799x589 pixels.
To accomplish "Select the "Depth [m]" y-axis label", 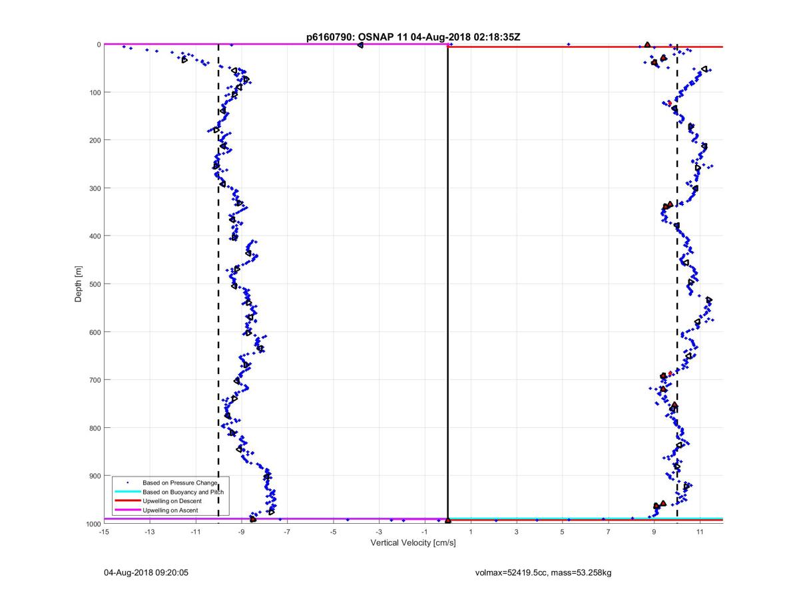I will click(x=79, y=284).
